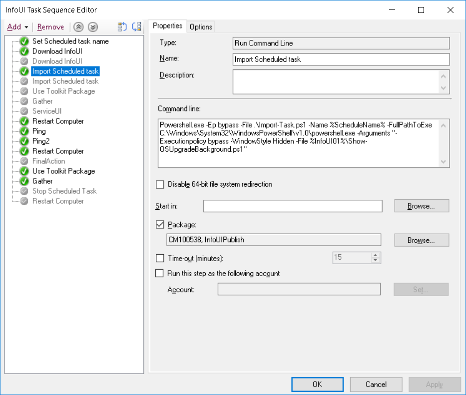Click gray icon of ServiceUI step
Viewport: 466px width, 395px height.
pyautogui.click(x=24, y=111)
